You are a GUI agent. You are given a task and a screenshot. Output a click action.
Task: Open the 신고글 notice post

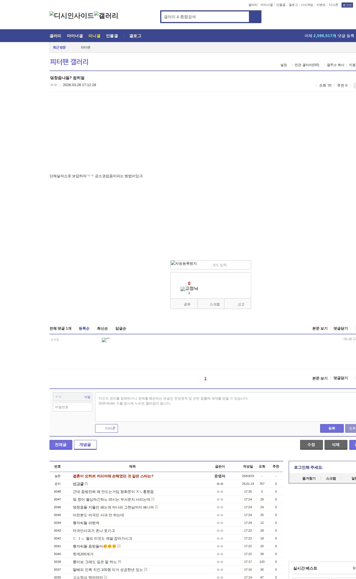pyautogui.click(x=78, y=484)
